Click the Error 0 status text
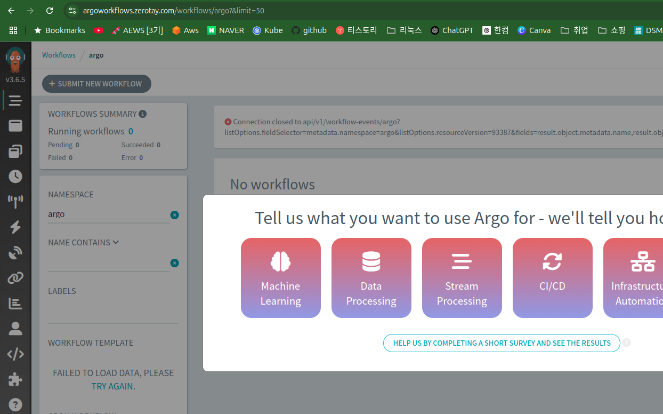 [x=132, y=157]
